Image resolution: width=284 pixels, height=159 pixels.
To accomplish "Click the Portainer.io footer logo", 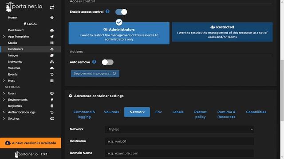I will click(26, 154).
